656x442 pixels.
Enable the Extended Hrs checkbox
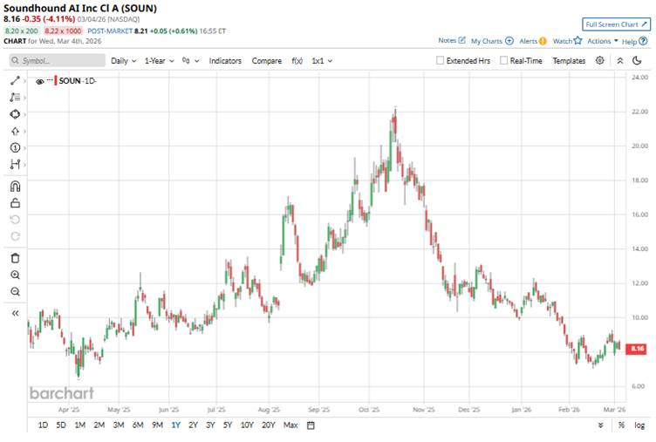click(x=440, y=60)
